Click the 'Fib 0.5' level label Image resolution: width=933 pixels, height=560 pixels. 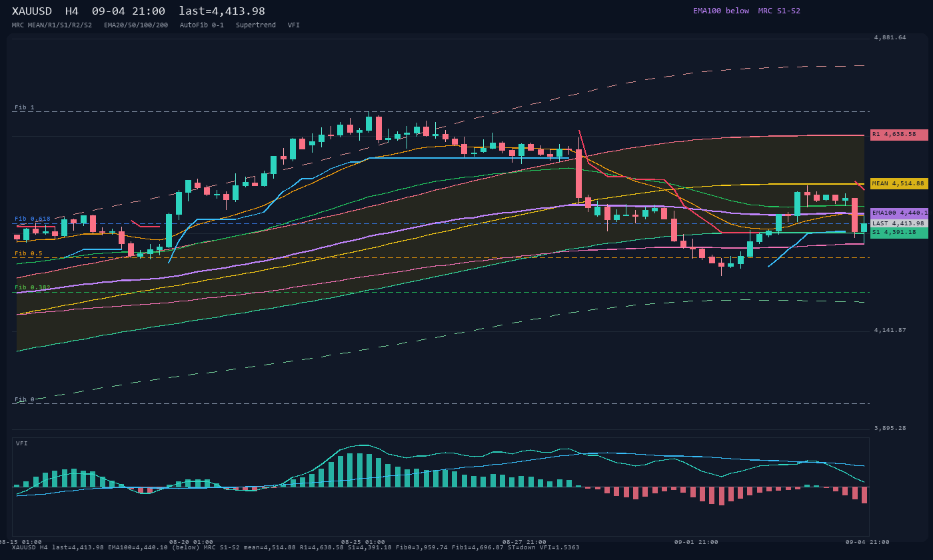(x=29, y=253)
